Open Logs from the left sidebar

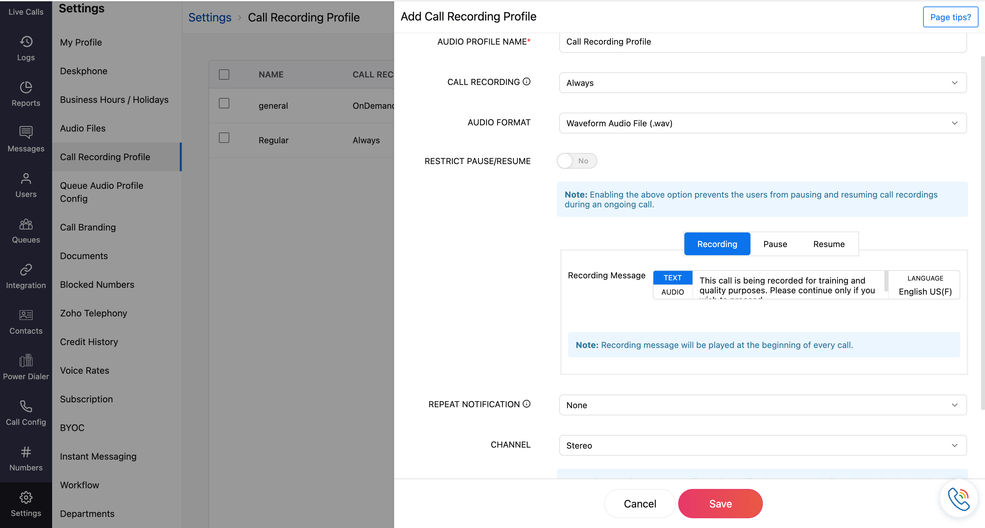click(26, 49)
